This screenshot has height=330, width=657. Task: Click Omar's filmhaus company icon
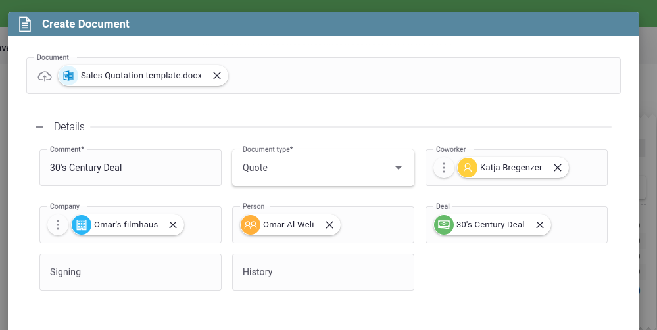click(x=82, y=225)
